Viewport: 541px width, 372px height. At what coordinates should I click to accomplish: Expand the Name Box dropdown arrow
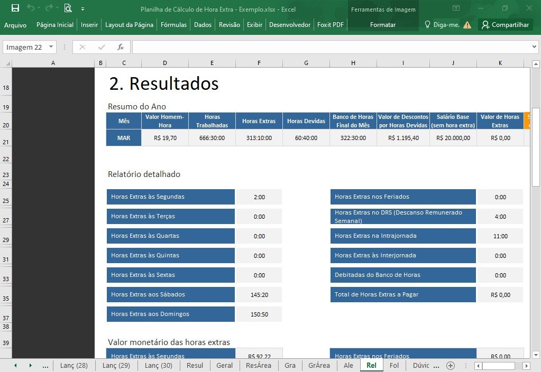(51, 46)
